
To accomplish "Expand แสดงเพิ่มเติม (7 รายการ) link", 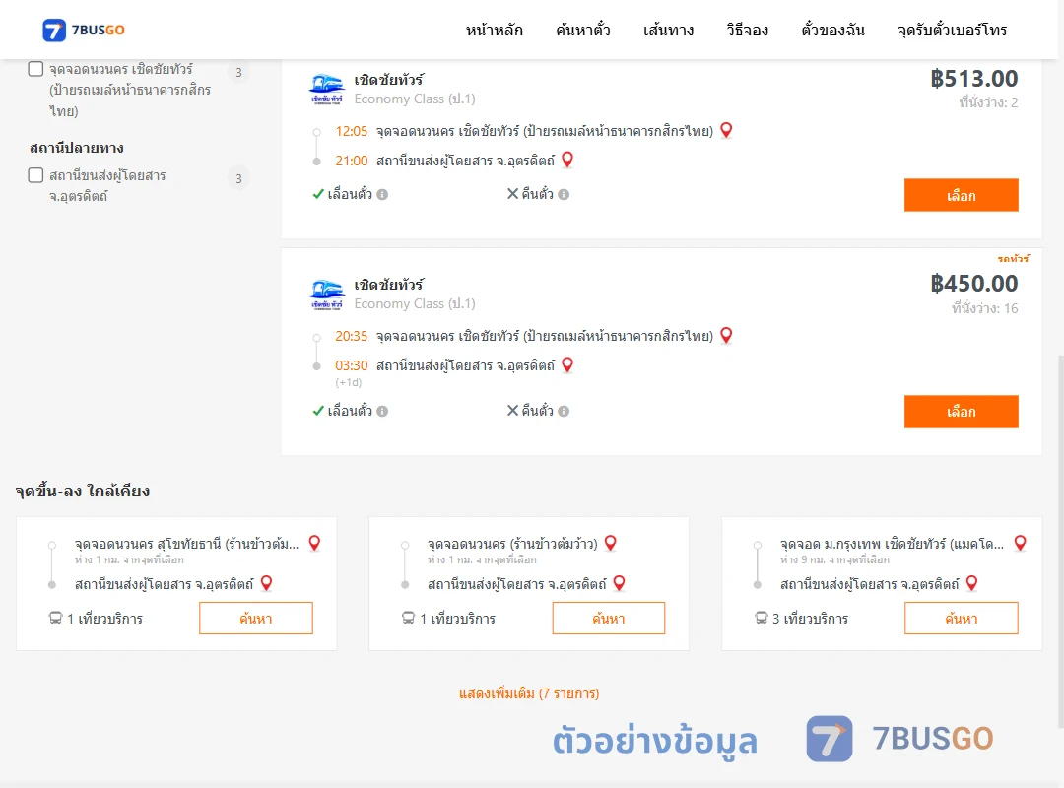I will 529,693.
